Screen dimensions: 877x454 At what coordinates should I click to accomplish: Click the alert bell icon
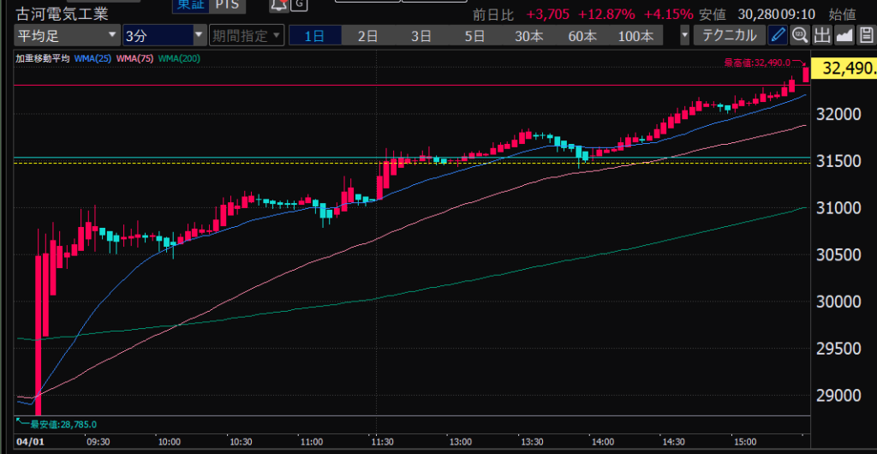[x=278, y=5]
